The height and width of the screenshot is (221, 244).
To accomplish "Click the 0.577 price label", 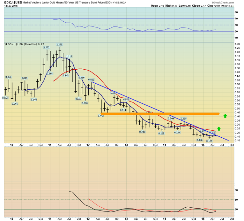I will click(126, 99).
